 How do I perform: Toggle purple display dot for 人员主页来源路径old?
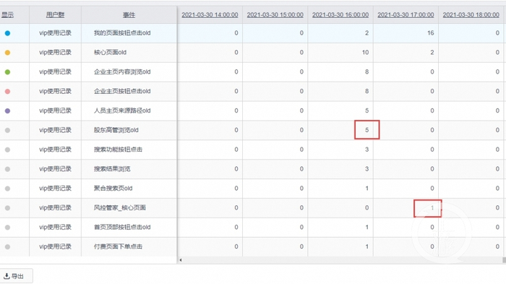[7, 111]
